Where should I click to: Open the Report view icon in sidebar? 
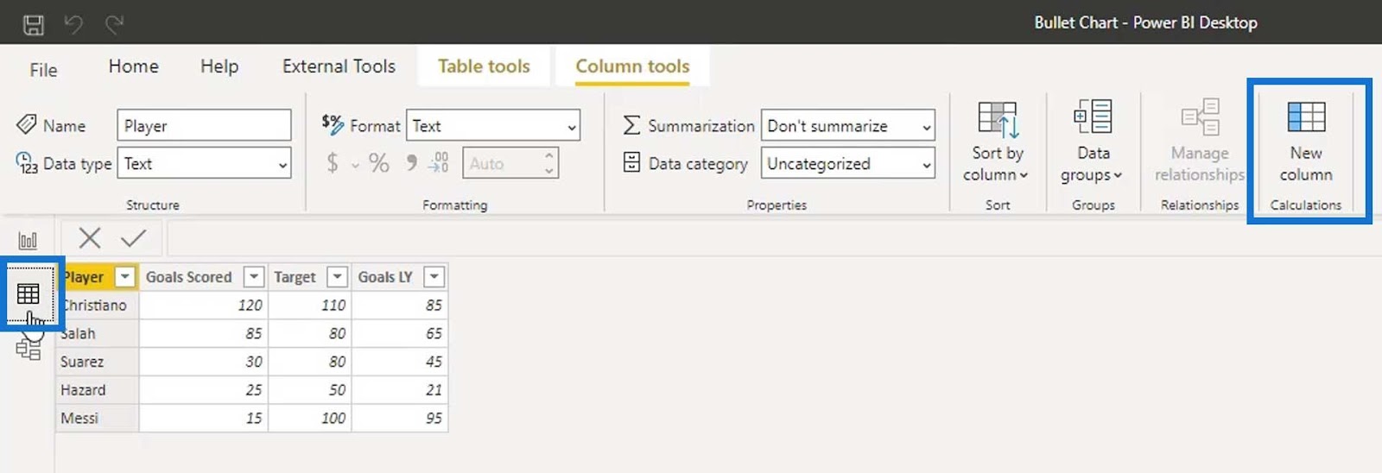tap(28, 241)
